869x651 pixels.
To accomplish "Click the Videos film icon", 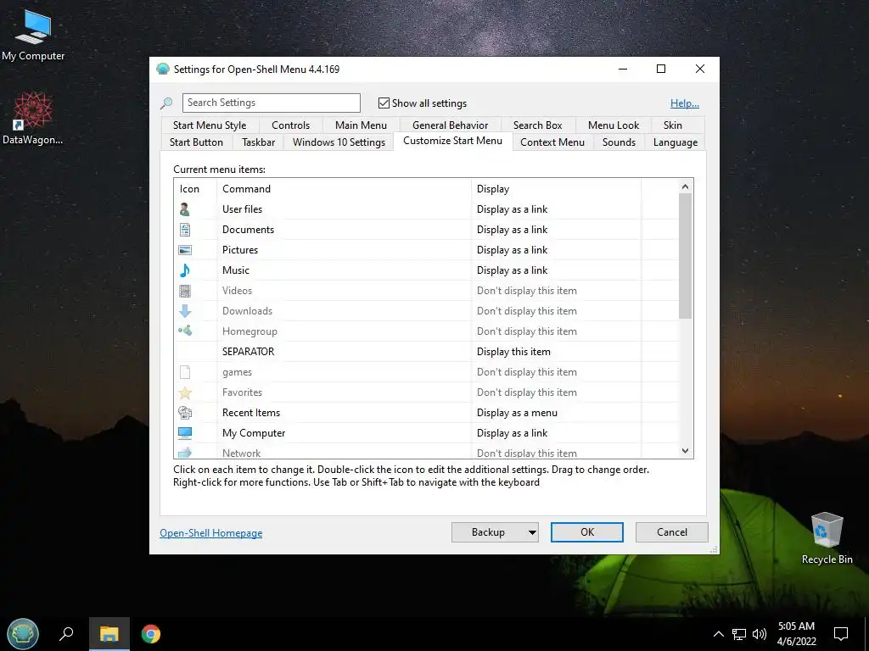I will coord(185,291).
